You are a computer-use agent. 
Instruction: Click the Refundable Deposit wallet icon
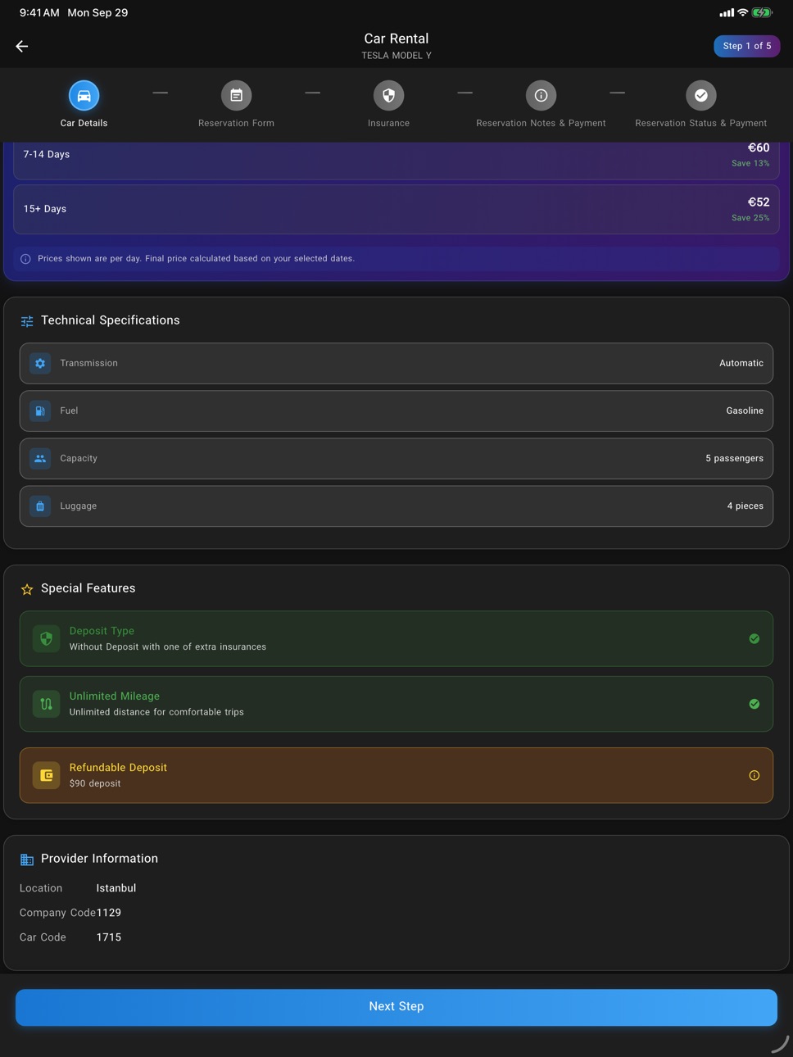(x=46, y=775)
